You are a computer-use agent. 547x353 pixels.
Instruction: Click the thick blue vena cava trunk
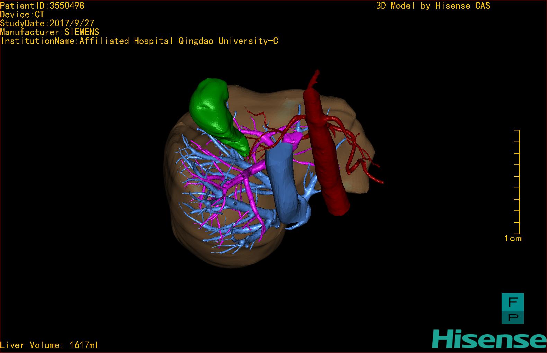(283, 183)
